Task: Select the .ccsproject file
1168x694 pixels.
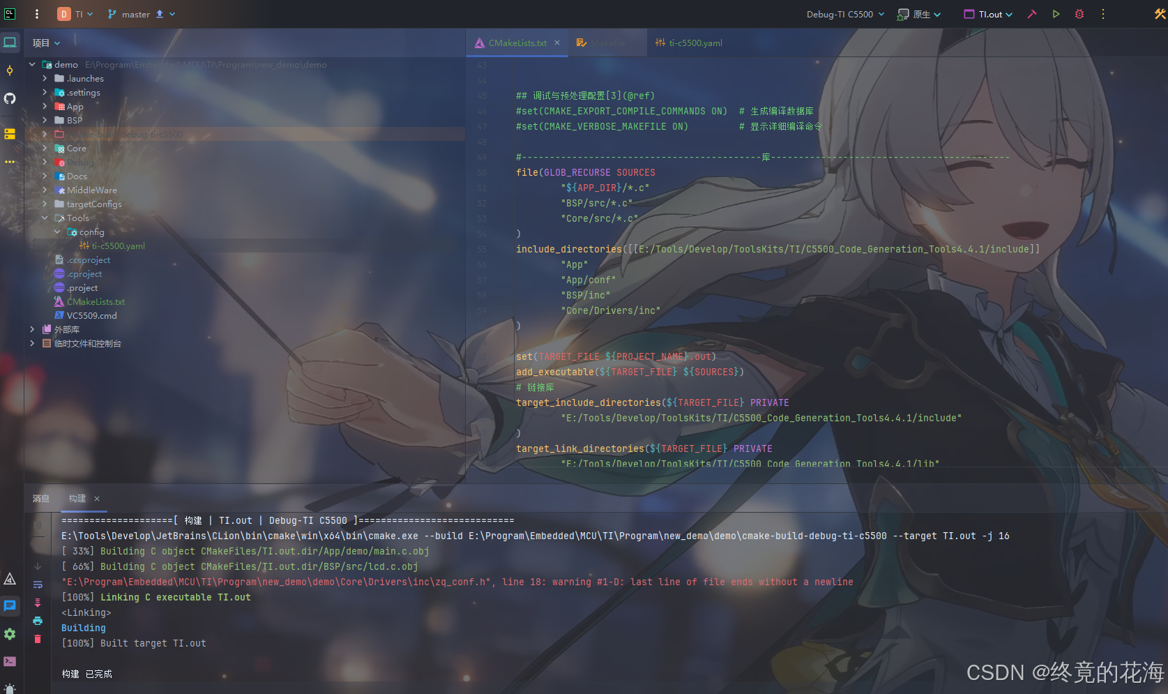Action: 82,259
